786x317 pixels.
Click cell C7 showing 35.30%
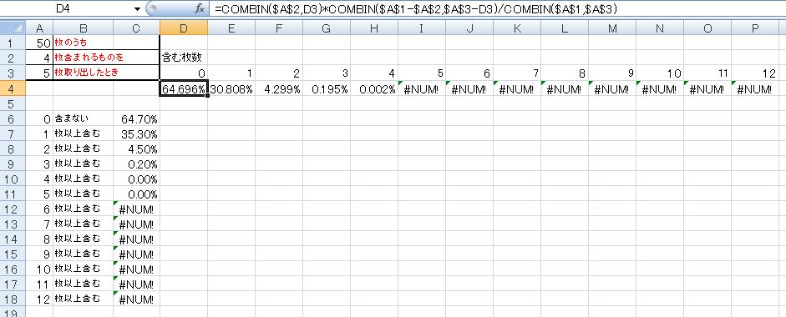[136, 134]
